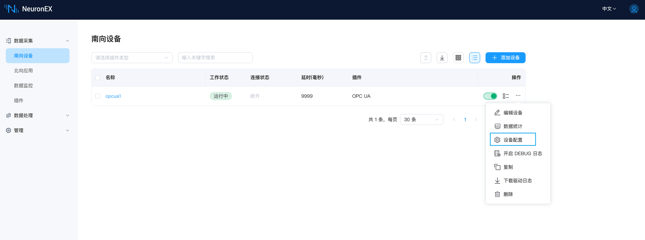
Task: Open the 30条 per-page dropdown
Action: point(421,119)
